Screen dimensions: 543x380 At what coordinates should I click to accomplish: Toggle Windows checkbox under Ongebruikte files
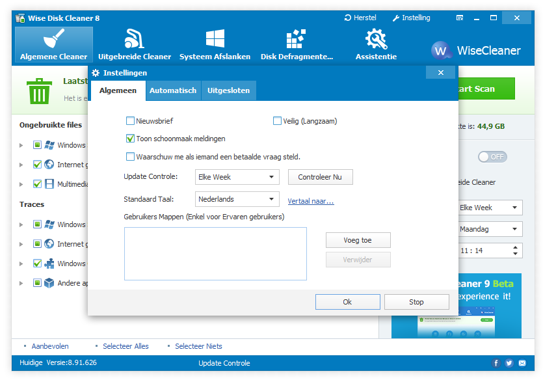(37, 145)
